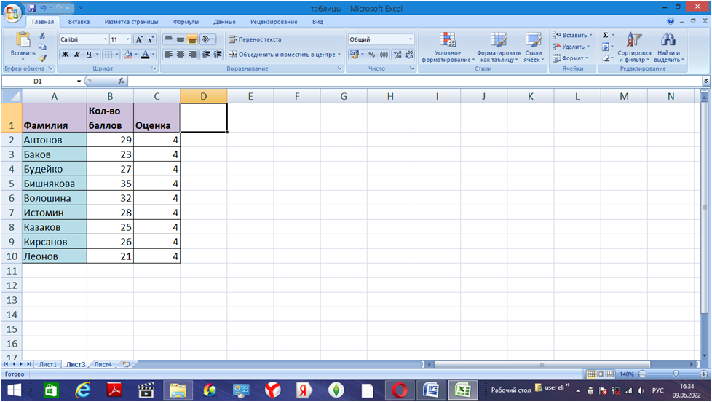Apply comma style (000) format
The height and width of the screenshot is (402, 712).
[384, 55]
